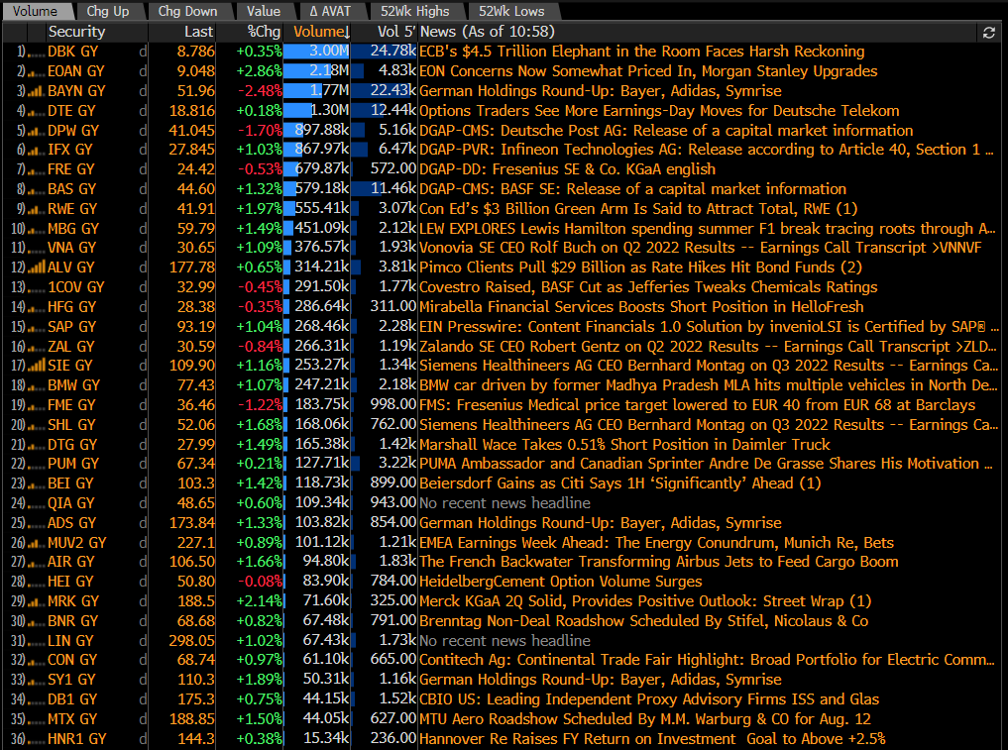Open the signal bars icon for BAYN GY
This screenshot has width=1008, height=750.
click(x=37, y=92)
